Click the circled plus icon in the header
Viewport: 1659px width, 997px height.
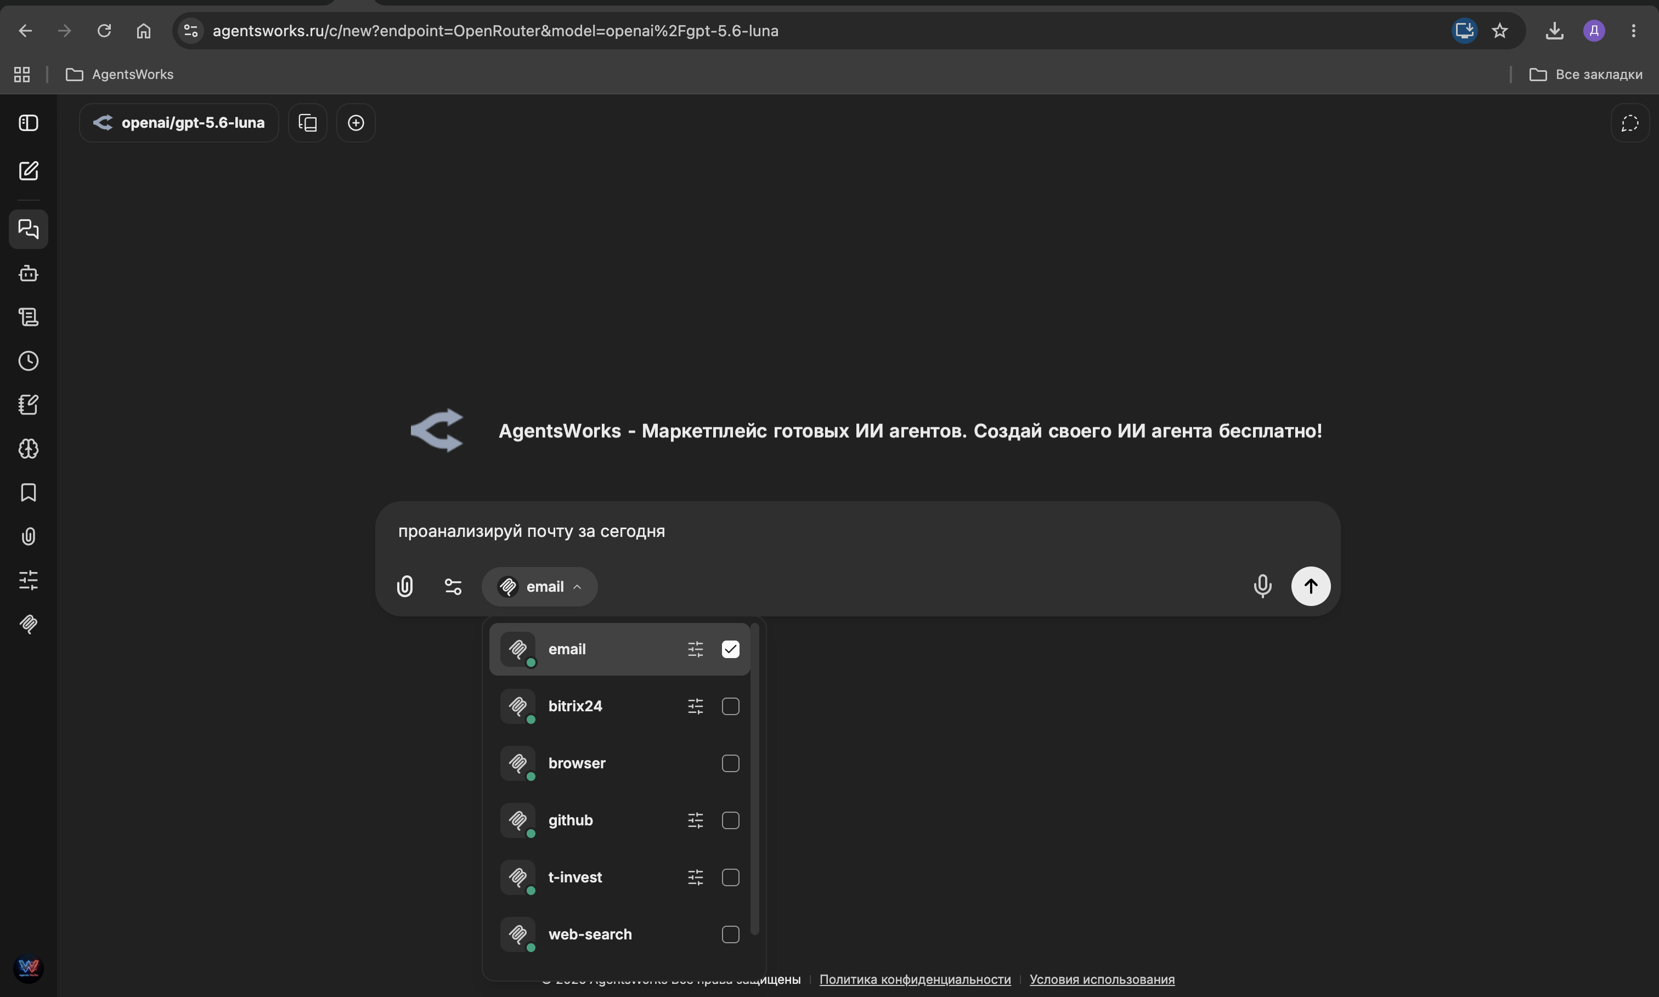click(356, 123)
